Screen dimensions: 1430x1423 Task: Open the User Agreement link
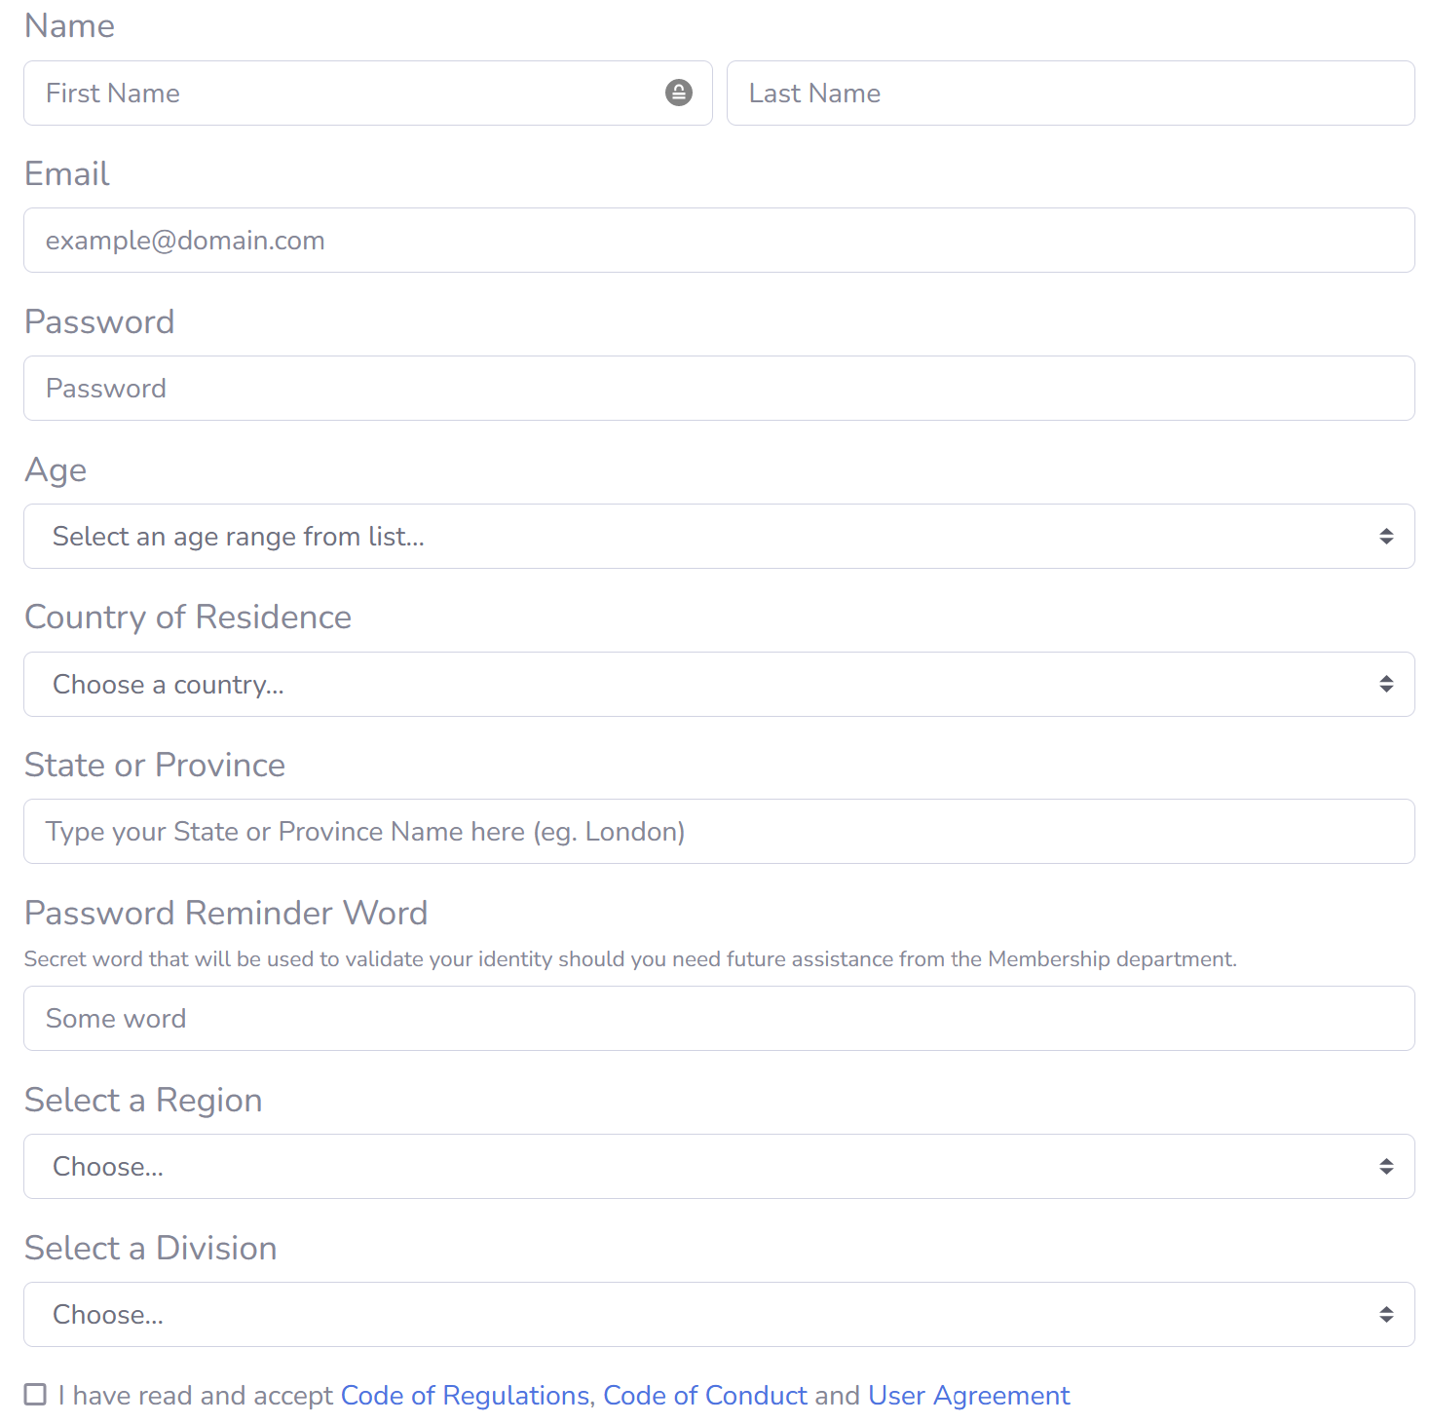[968, 1396]
